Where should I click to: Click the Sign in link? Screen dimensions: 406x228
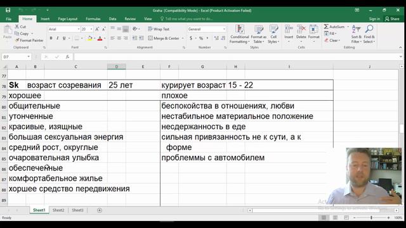click(x=374, y=19)
